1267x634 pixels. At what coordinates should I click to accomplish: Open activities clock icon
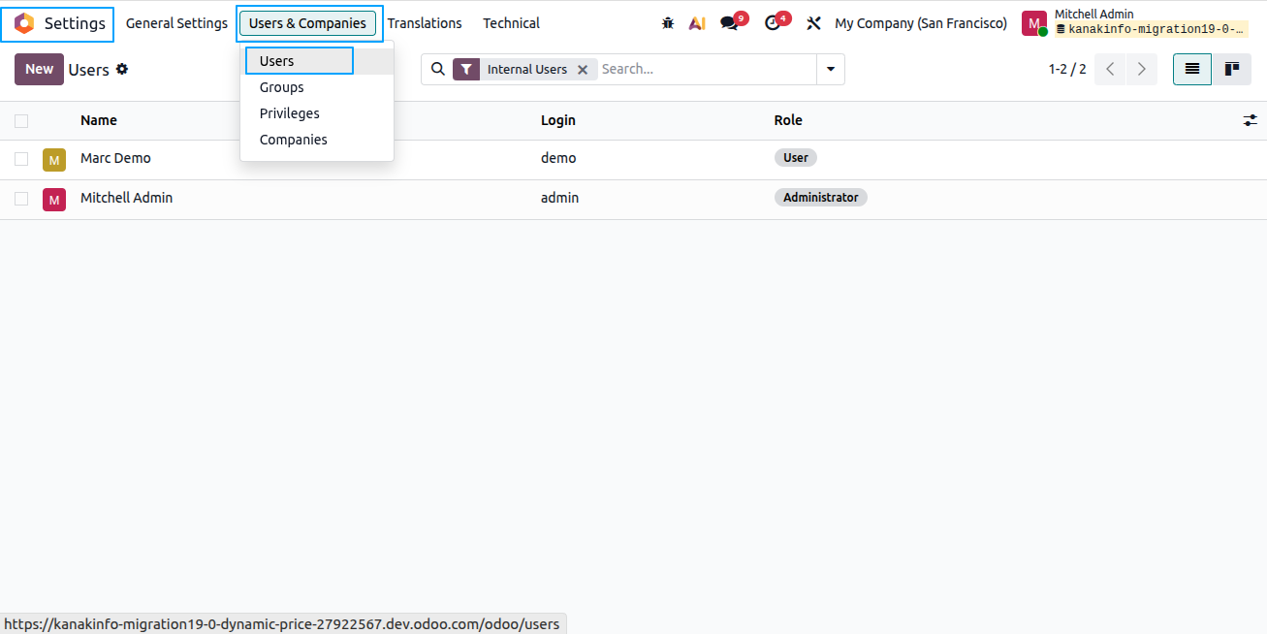click(773, 23)
